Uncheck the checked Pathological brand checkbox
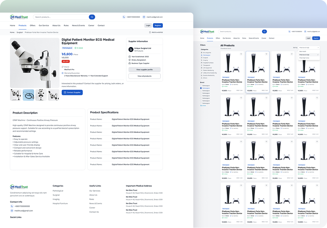The width and height of the screenshot is (327, 228). coord(201,88)
